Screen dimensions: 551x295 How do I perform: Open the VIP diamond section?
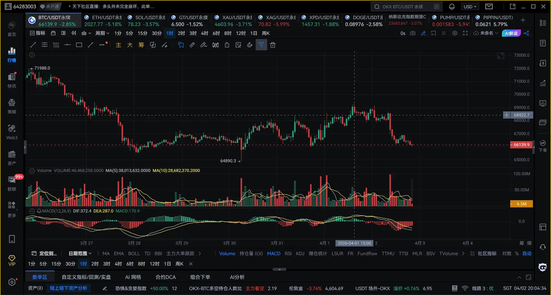tap(12, 261)
